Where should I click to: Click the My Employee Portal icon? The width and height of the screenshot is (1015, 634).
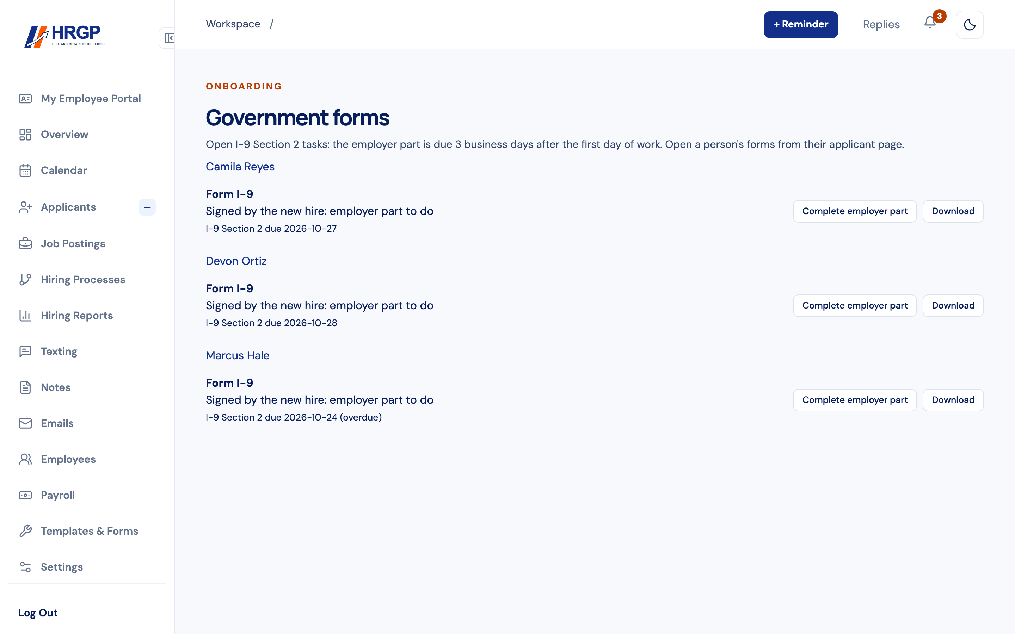(x=25, y=99)
